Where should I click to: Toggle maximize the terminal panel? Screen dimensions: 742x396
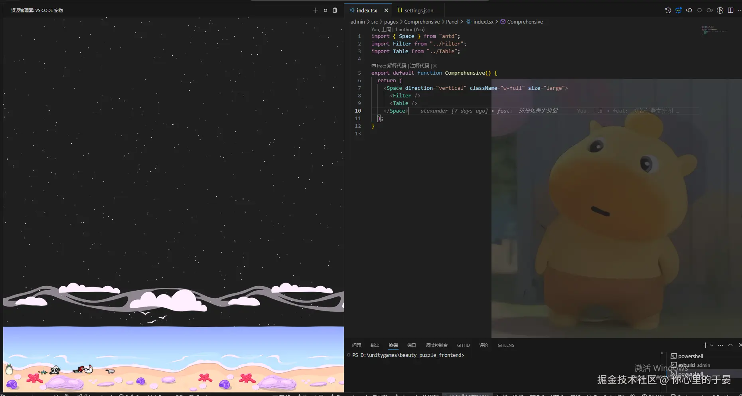(730, 345)
